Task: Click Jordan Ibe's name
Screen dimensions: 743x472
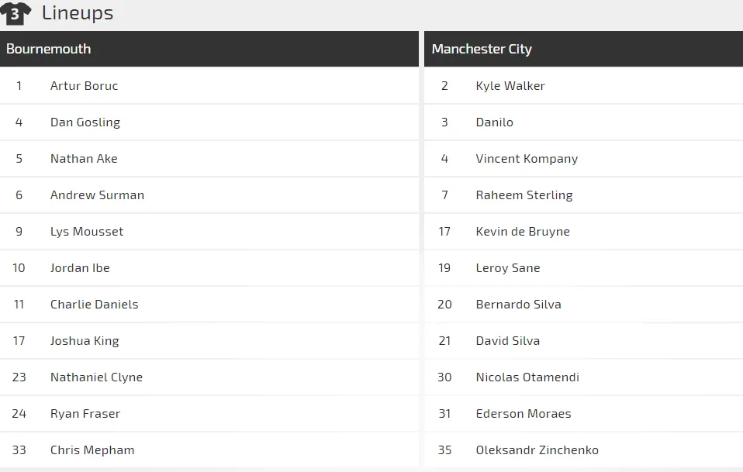Action: click(80, 268)
